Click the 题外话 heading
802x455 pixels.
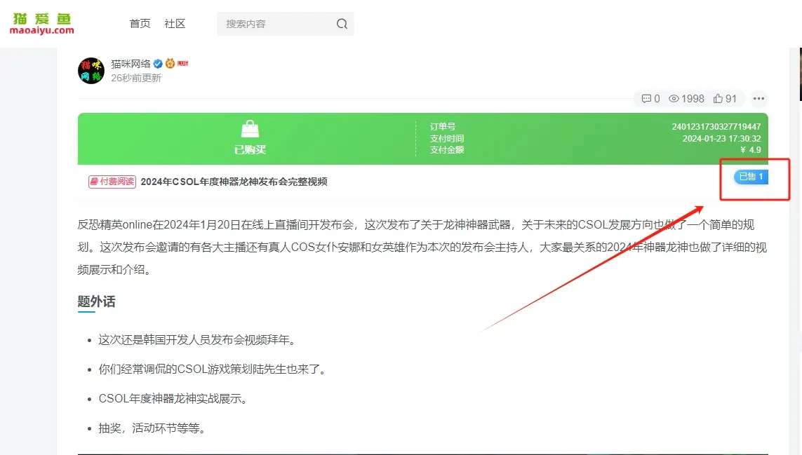coord(96,301)
